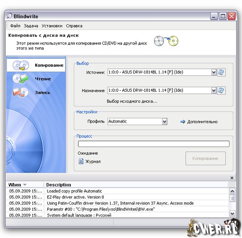Select log row 'EZ-Play driver active. Version 8'
This screenshot has width=242, height=238.
tap(118, 197)
